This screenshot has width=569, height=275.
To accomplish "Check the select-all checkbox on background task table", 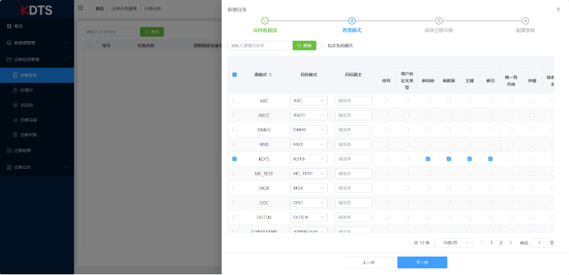I will click(89, 46).
